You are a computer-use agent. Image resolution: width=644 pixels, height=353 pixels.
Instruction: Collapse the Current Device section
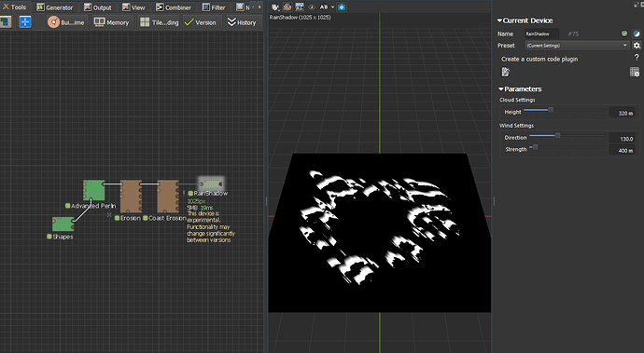point(525,20)
